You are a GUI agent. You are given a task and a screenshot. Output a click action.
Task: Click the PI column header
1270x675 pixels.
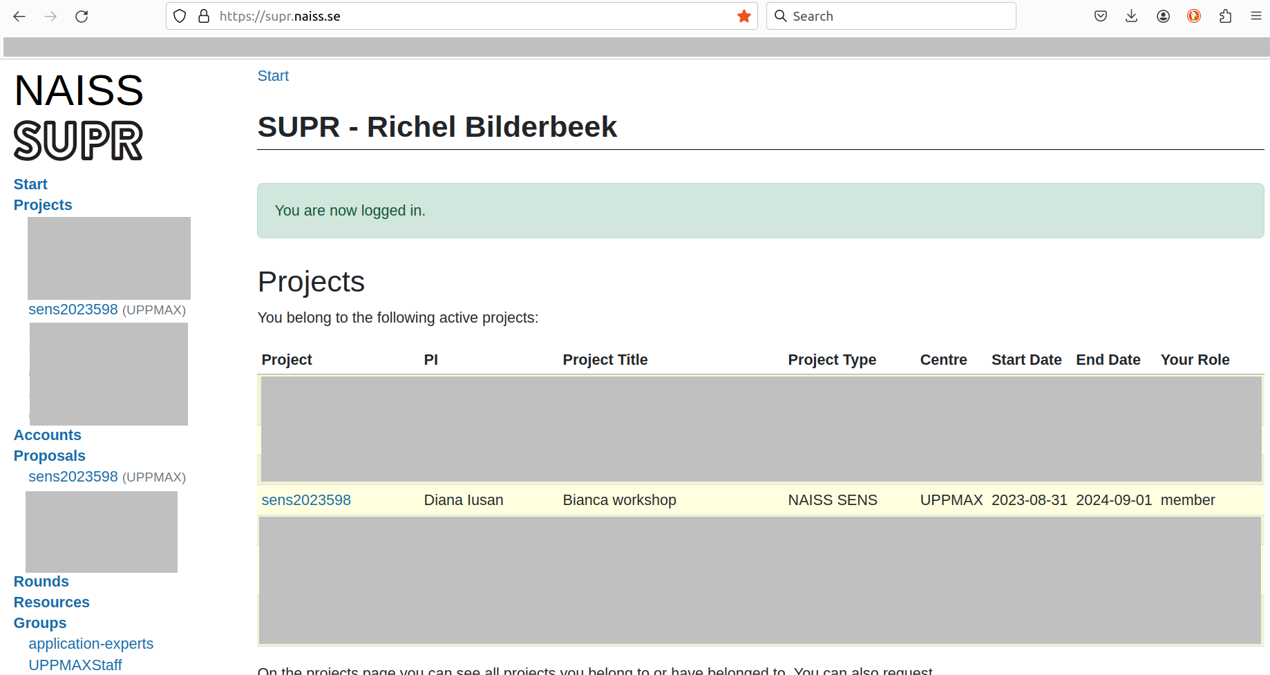pos(431,360)
